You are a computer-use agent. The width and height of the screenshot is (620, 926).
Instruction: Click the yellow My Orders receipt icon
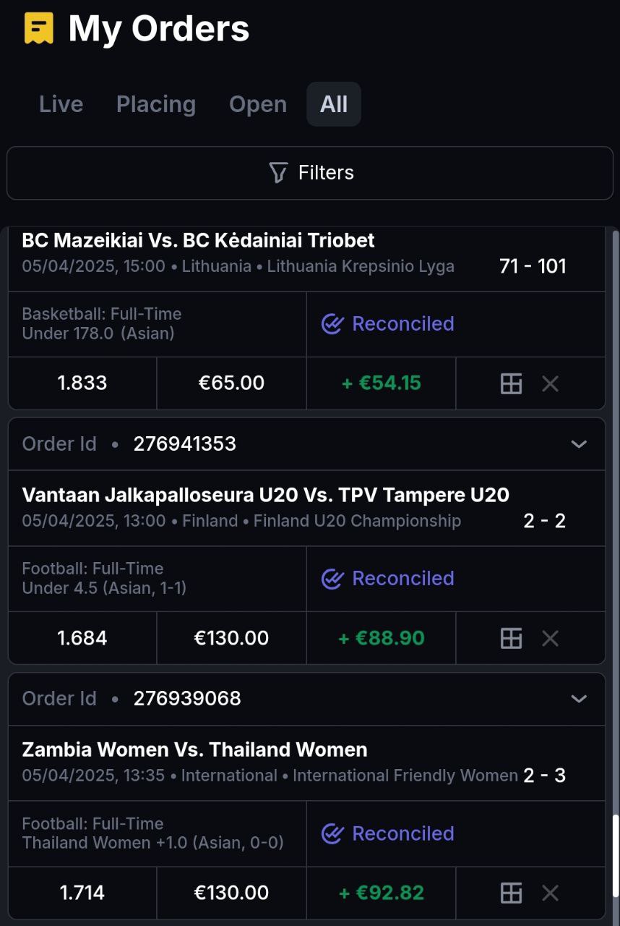click(x=39, y=29)
